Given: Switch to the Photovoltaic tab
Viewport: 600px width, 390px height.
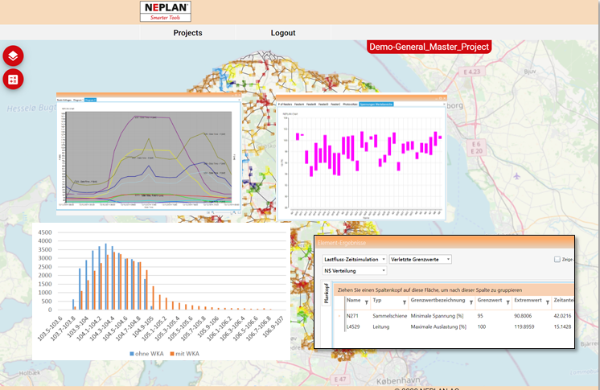Looking at the screenshot, I should (x=350, y=104).
